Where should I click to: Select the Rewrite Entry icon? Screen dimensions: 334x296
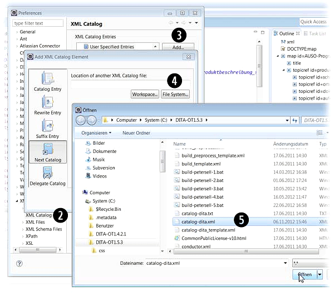[48, 102]
